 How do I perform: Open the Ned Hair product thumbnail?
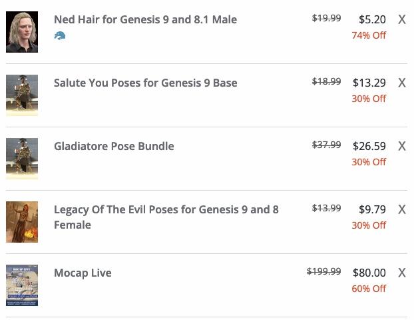point(22,32)
